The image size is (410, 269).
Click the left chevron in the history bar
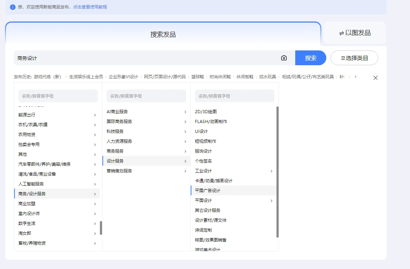click(350, 77)
